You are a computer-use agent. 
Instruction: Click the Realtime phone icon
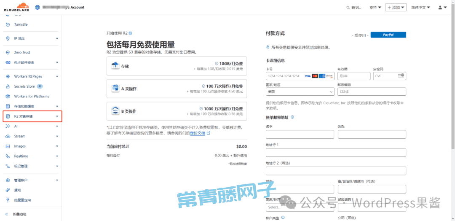coord(8,156)
